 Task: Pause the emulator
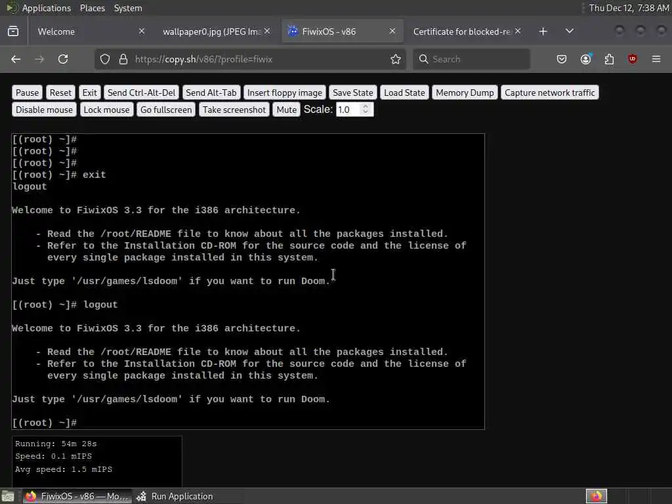coord(27,93)
